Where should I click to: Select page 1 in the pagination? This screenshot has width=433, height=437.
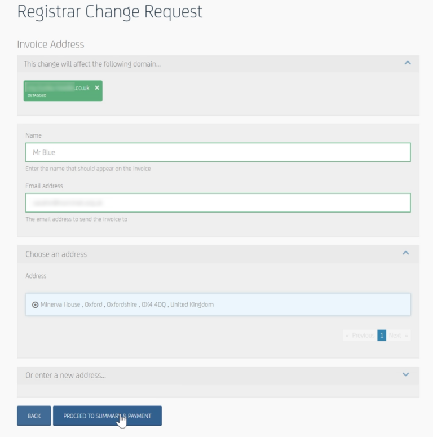coord(382,336)
